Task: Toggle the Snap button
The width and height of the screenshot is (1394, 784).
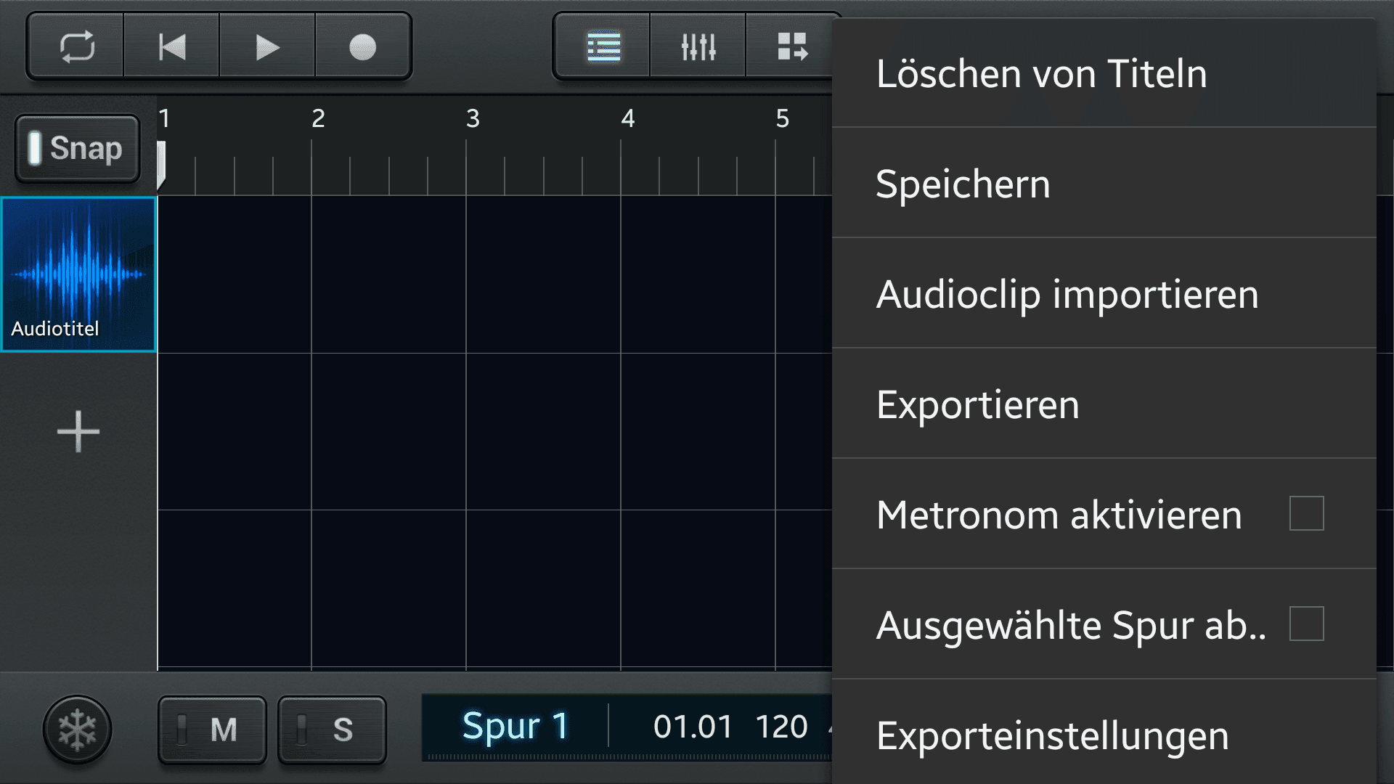Action: [x=77, y=148]
